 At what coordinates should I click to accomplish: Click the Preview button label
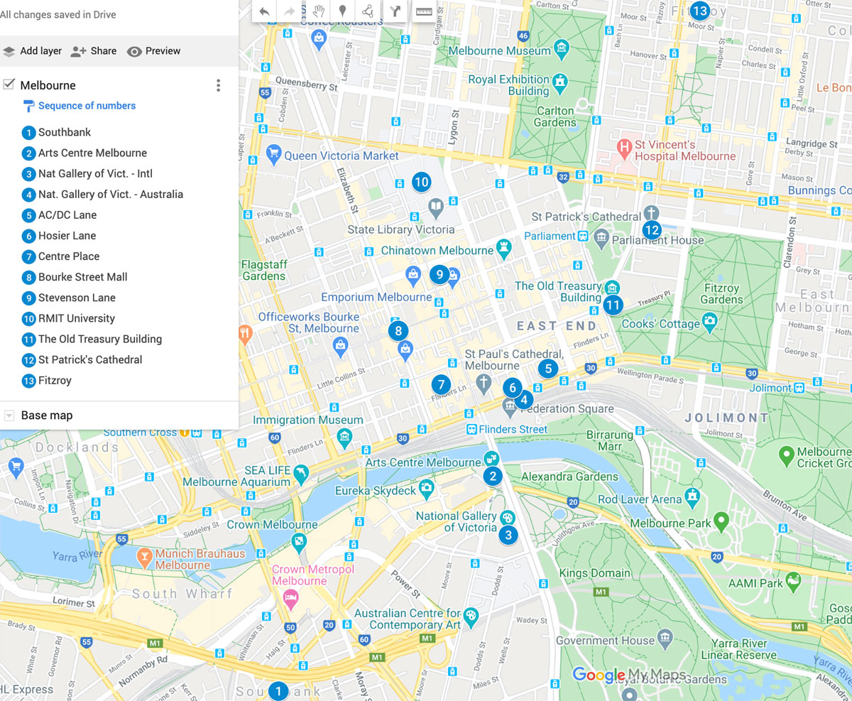pos(163,51)
